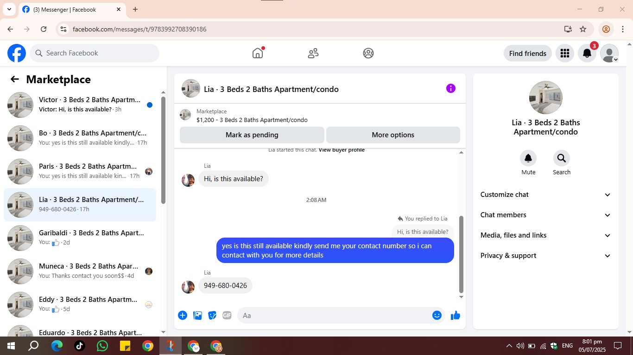Open the Chrome three-dot menu
Screen dimensions: 633x355
623,29
